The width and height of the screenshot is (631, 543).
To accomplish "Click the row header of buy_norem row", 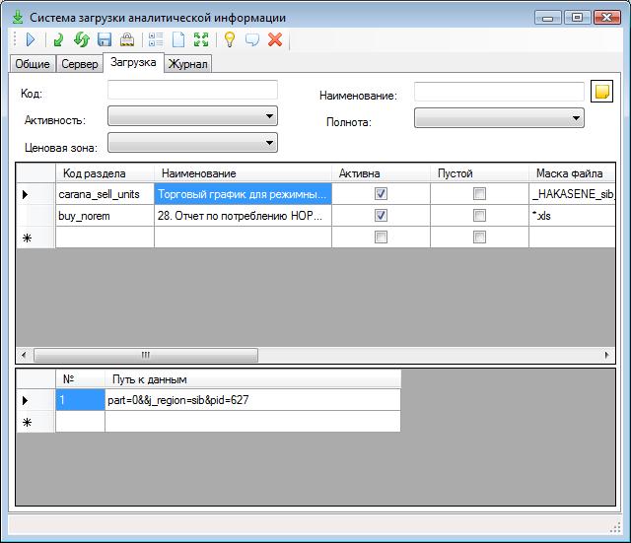I will 35,216.
